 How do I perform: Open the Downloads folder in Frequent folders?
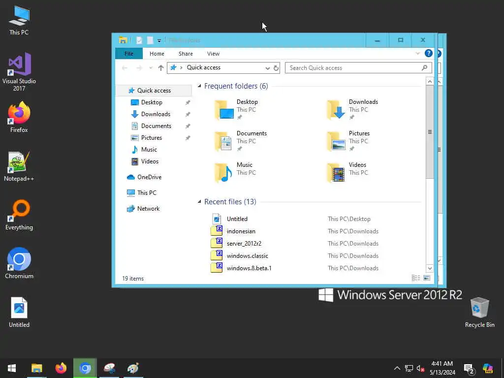point(352,110)
